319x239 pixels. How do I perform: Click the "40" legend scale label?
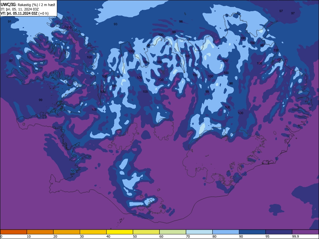(x=108, y=236)
